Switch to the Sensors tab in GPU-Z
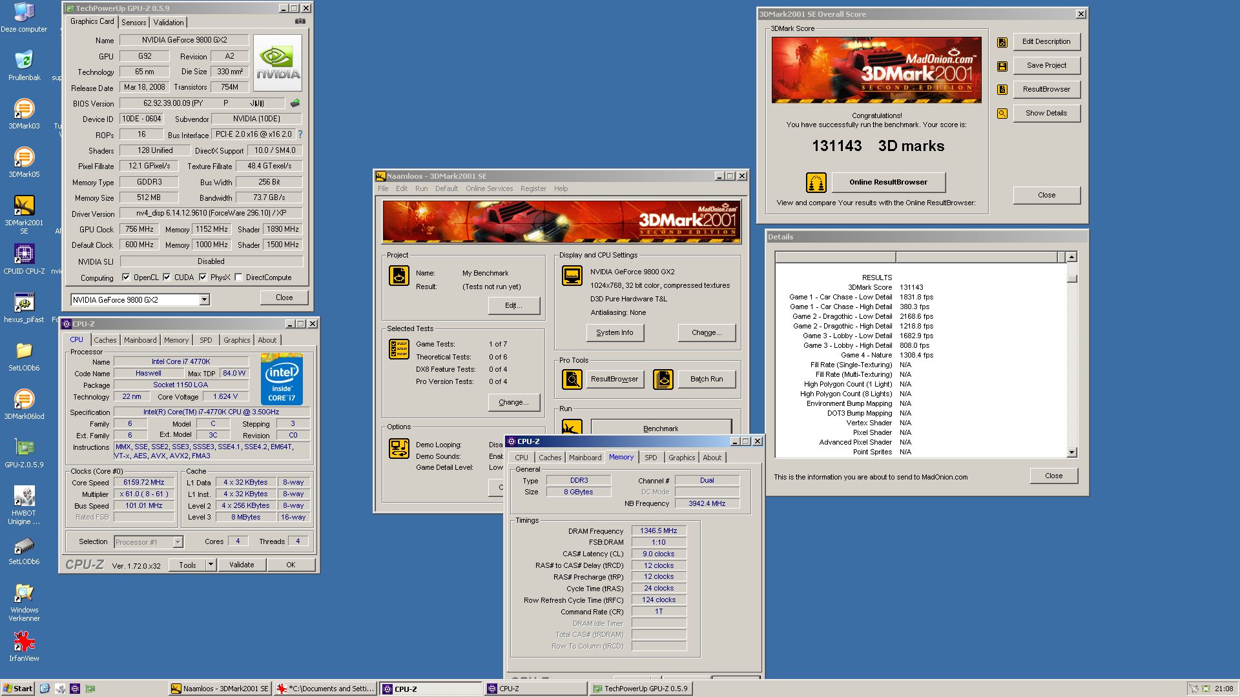This screenshot has height=697, width=1240. tap(134, 22)
